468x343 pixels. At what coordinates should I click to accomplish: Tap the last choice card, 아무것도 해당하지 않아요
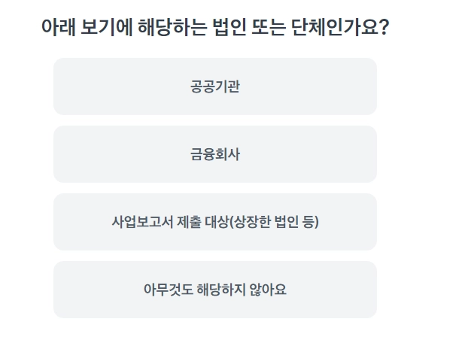coord(214,290)
